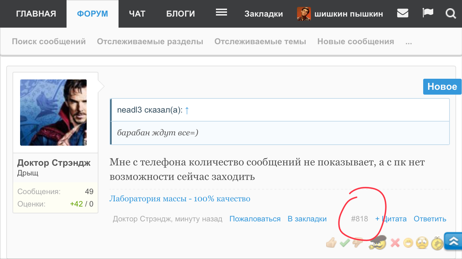This screenshot has height=259, width=462.
Task: Jump to quoted post via arrow
Action: [187, 110]
